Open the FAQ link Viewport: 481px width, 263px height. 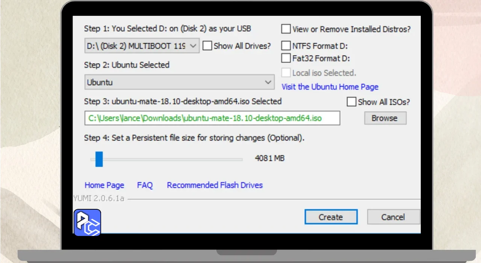[145, 185]
